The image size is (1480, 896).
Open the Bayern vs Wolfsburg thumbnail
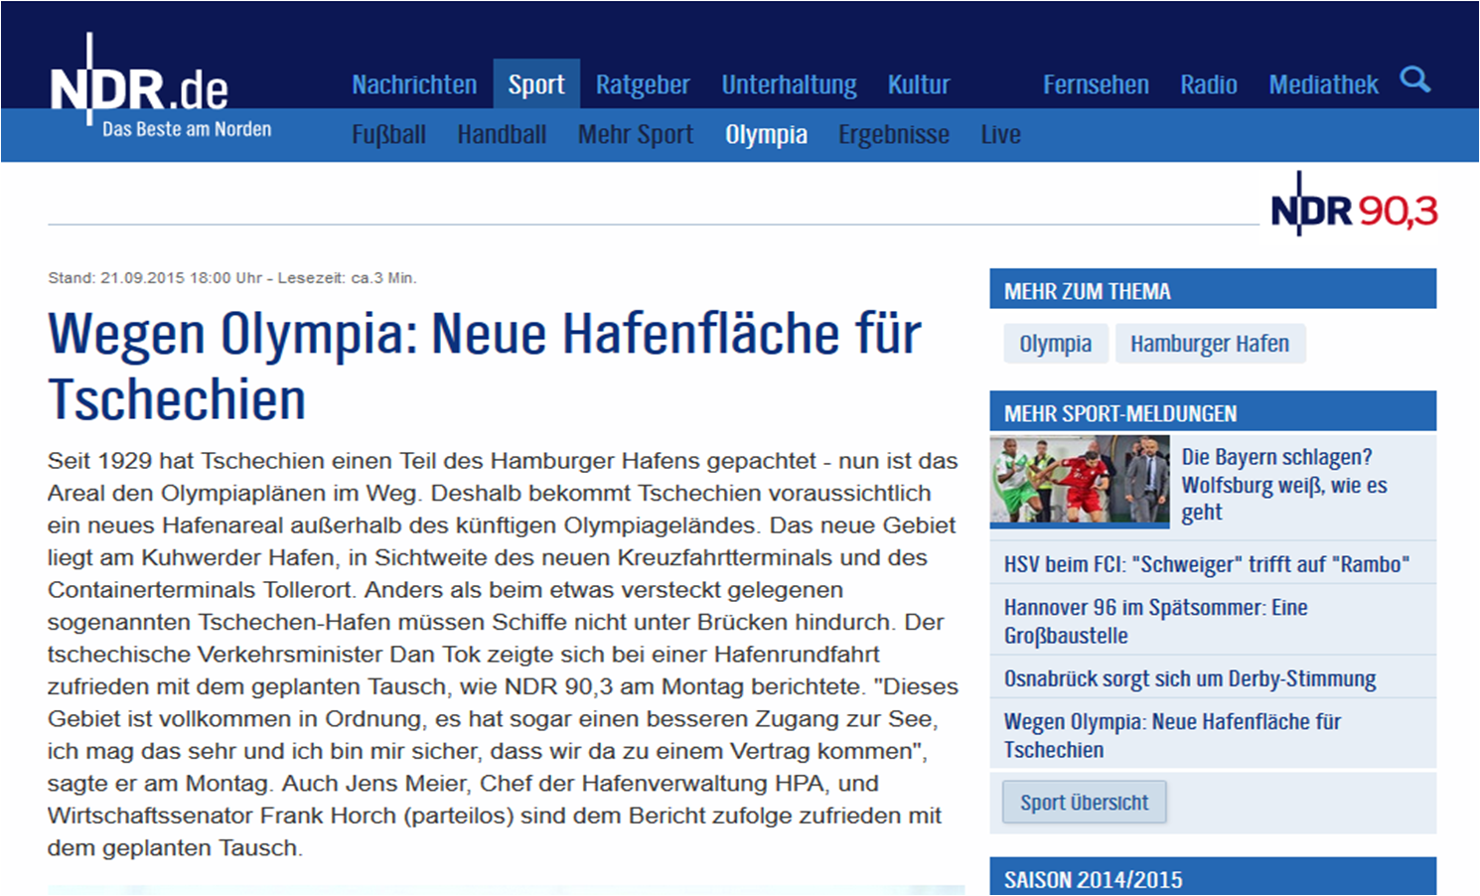point(1080,482)
